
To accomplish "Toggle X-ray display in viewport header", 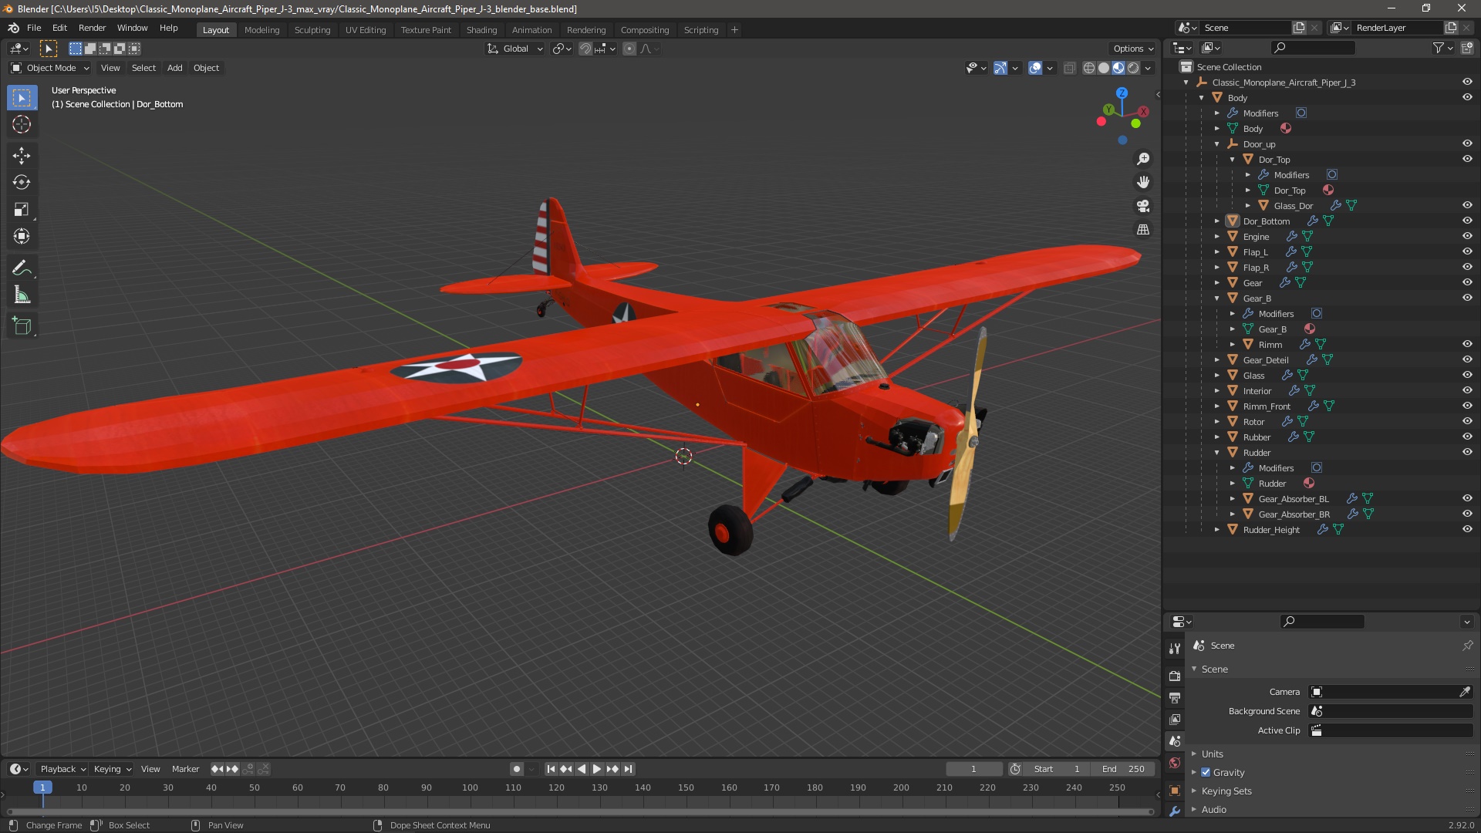I will coord(1069,68).
